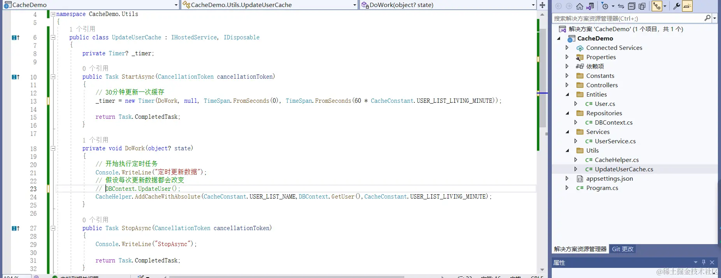Toggle the highlighted file nesting button
Viewport: 721px width, 278px height.
click(x=657, y=6)
